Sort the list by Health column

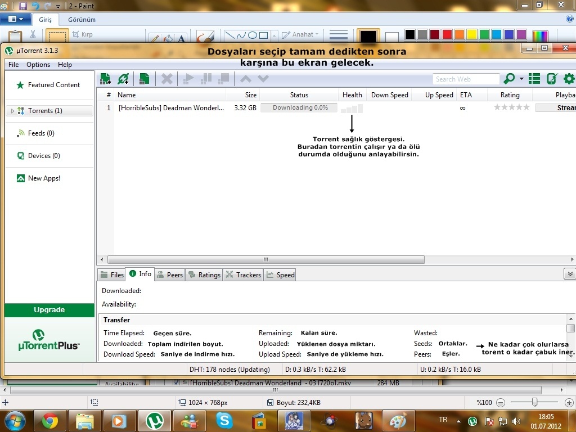[x=352, y=95]
